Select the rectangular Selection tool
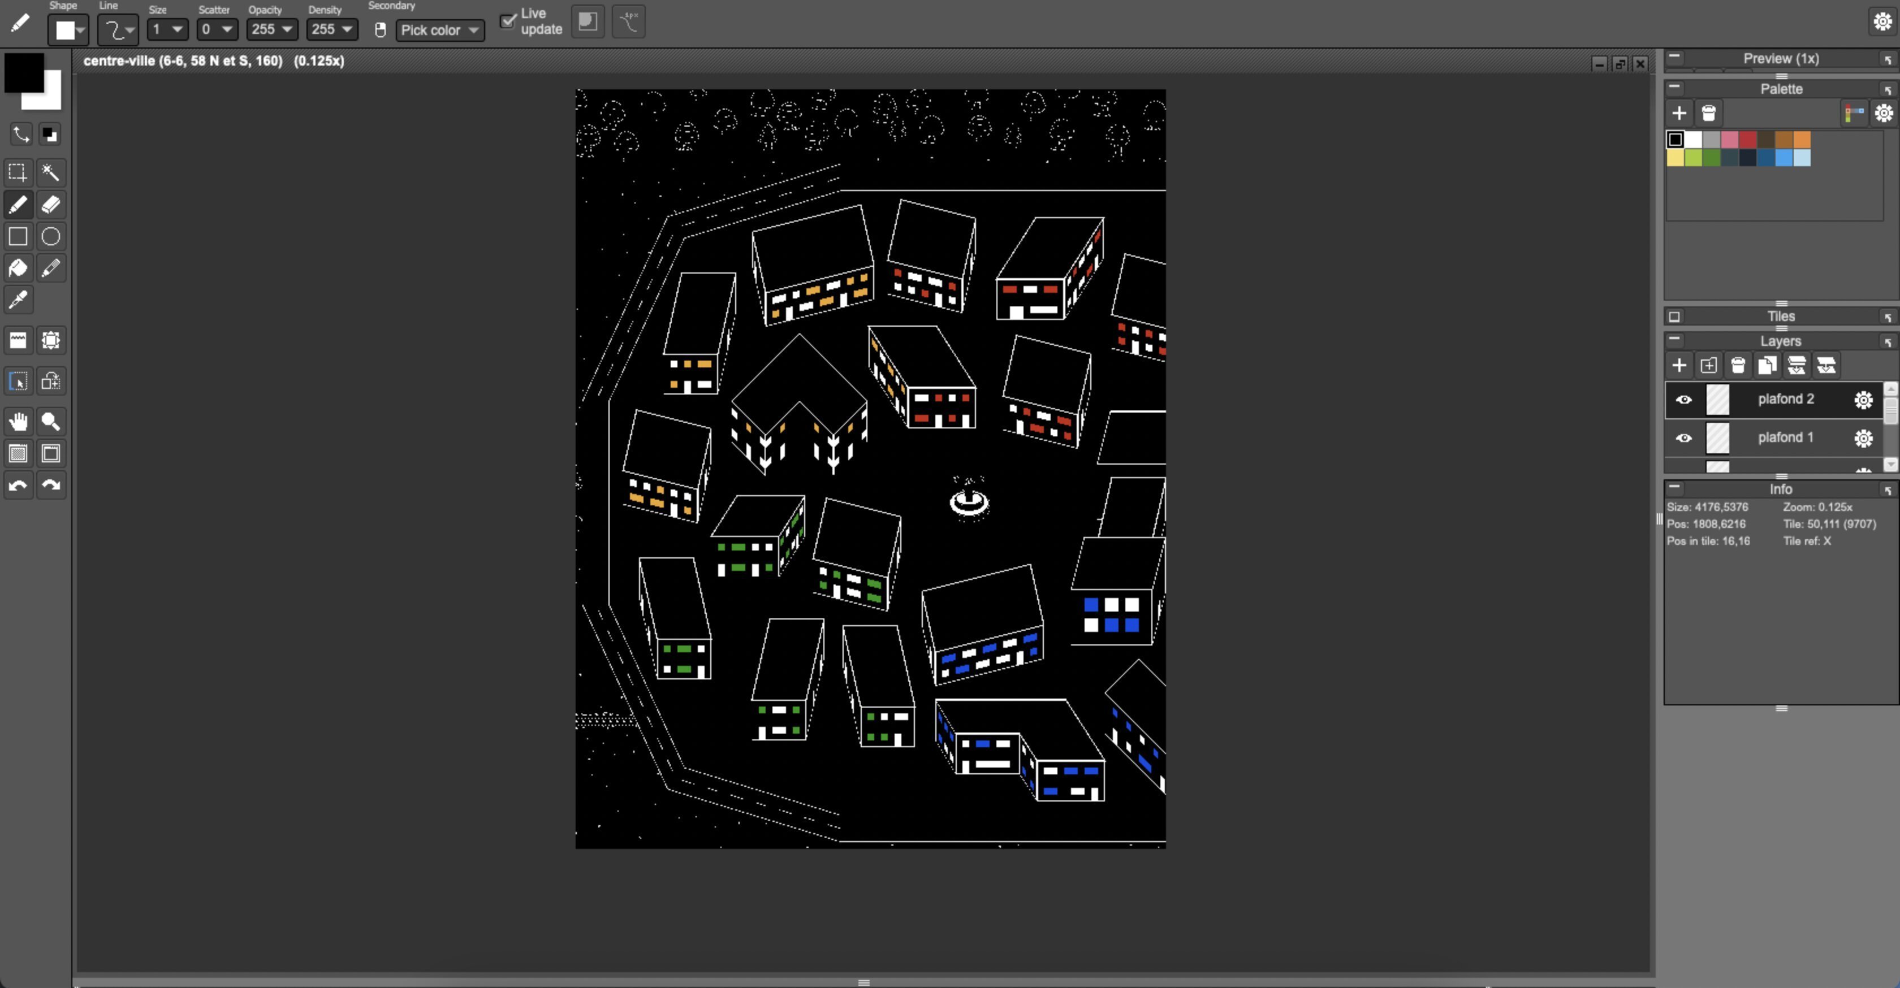The image size is (1900, 988). tap(18, 172)
